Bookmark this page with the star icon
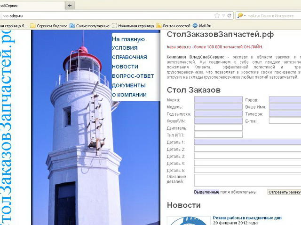The width and height of the screenshot is (301, 225). pyautogui.click(x=217, y=15)
